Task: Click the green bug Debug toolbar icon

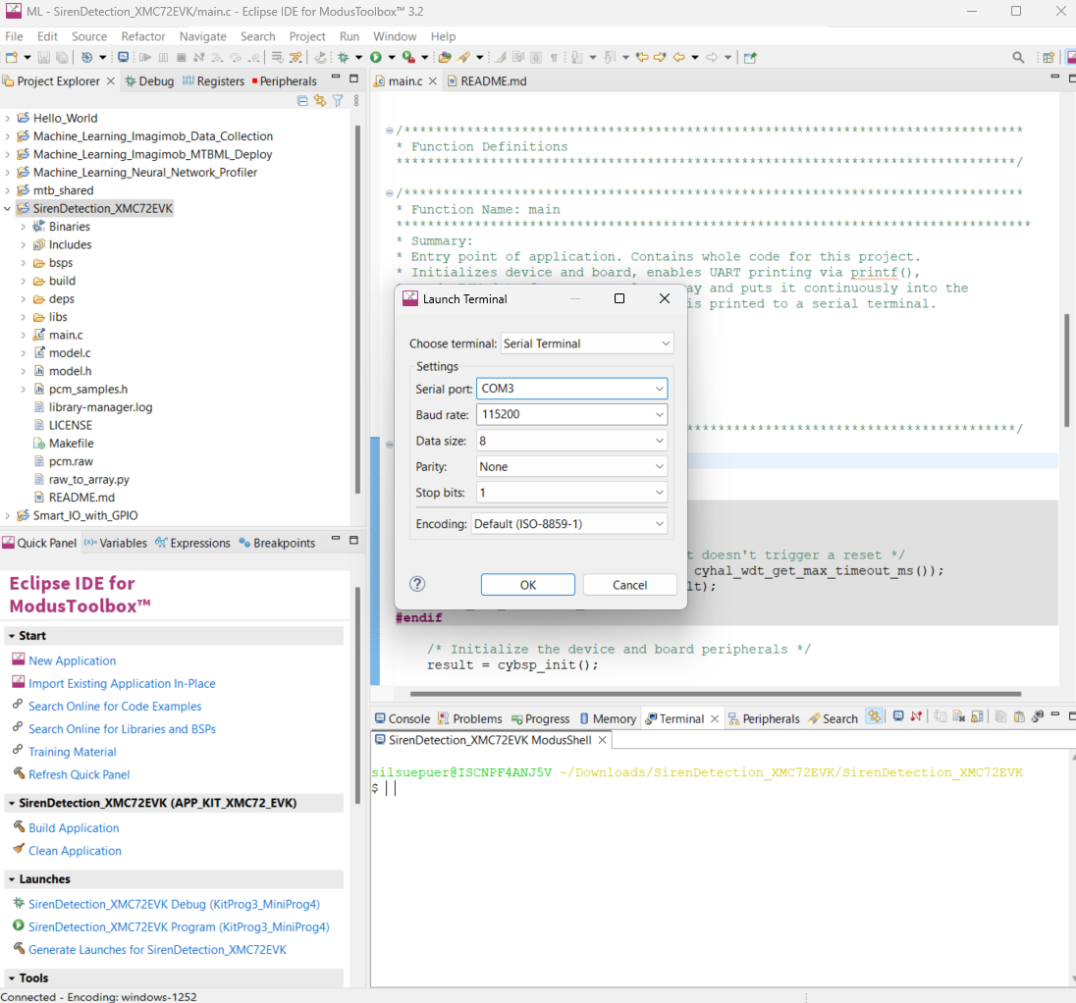Action: tap(343, 58)
